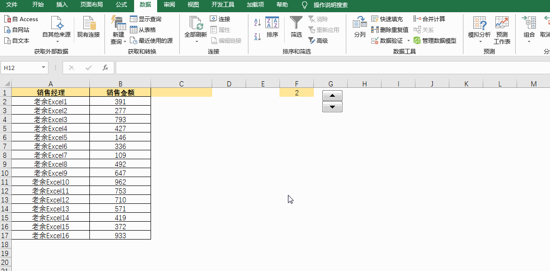Switch to Developer (开发工具) tab

click(223, 5)
